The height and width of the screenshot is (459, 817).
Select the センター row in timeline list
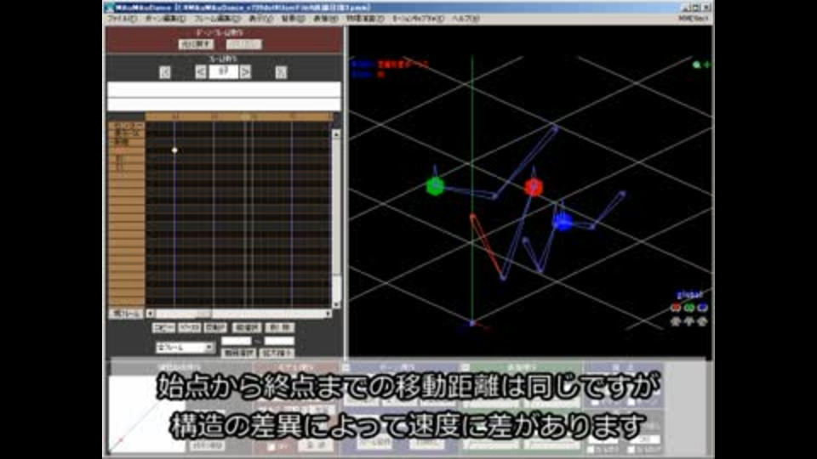[x=127, y=126]
